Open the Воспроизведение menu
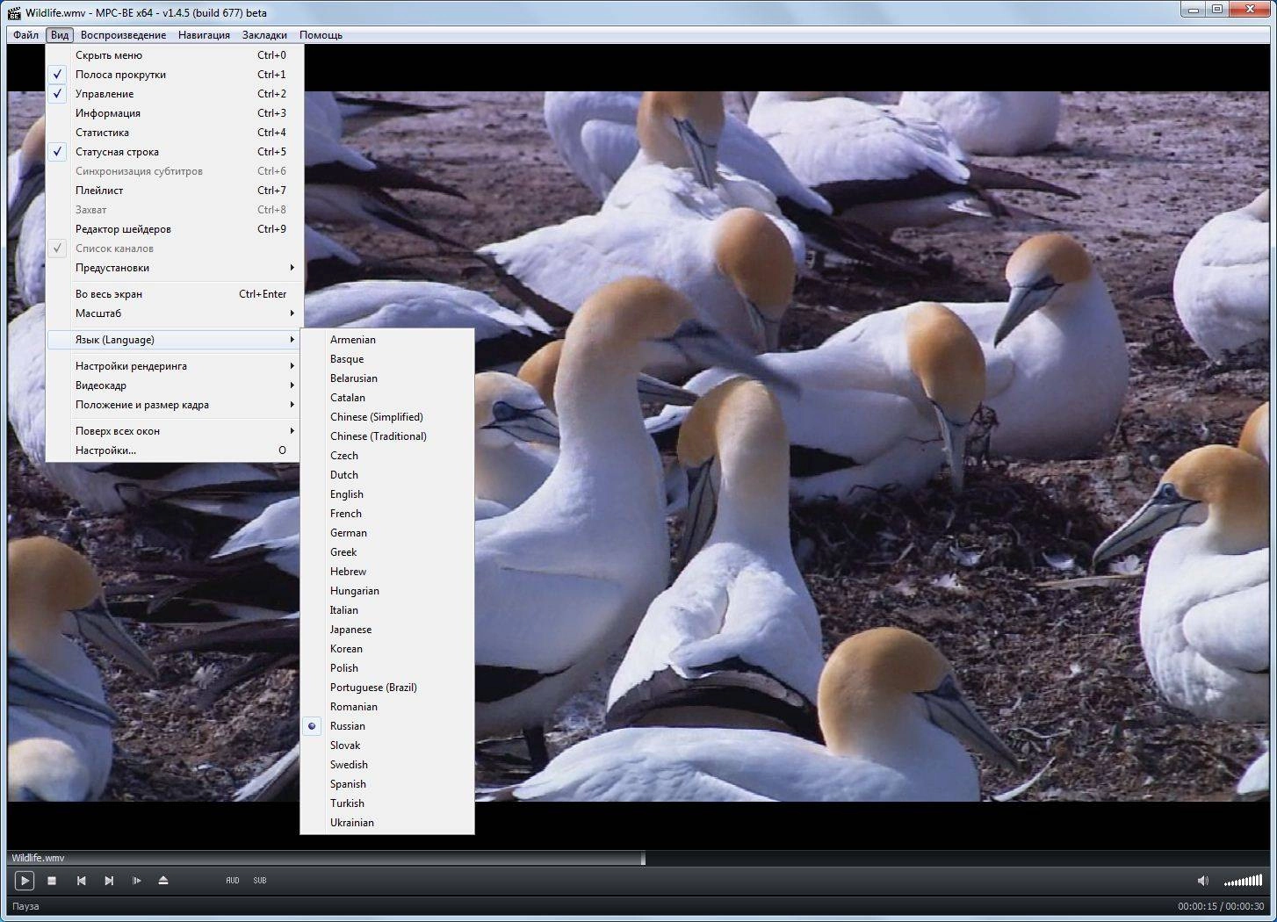The height and width of the screenshot is (922, 1277). click(123, 35)
